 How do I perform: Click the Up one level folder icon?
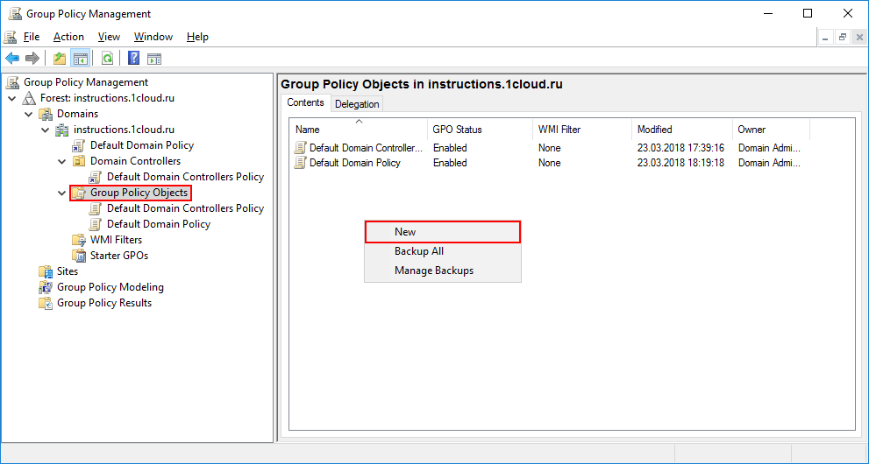click(x=59, y=59)
